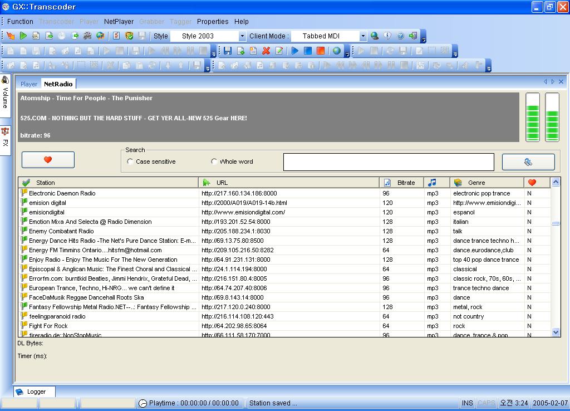Click the blue play button in NetRadio toolbar

coord(295,51)
